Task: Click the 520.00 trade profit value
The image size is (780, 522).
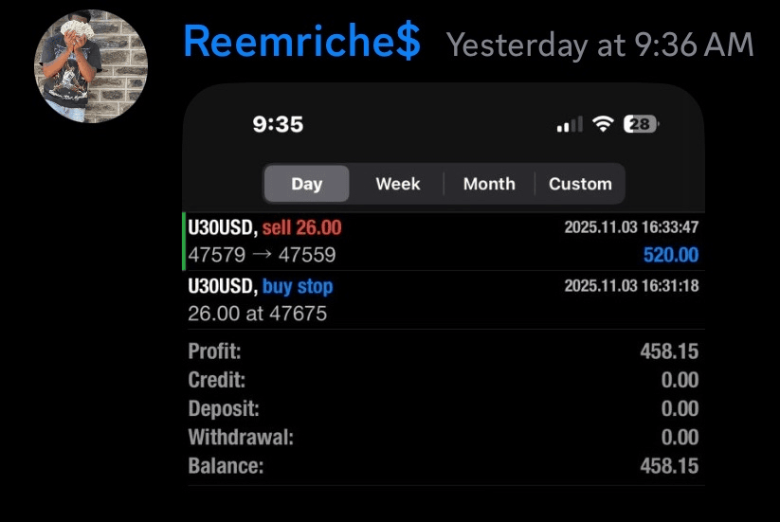Action: pos(670,255)
